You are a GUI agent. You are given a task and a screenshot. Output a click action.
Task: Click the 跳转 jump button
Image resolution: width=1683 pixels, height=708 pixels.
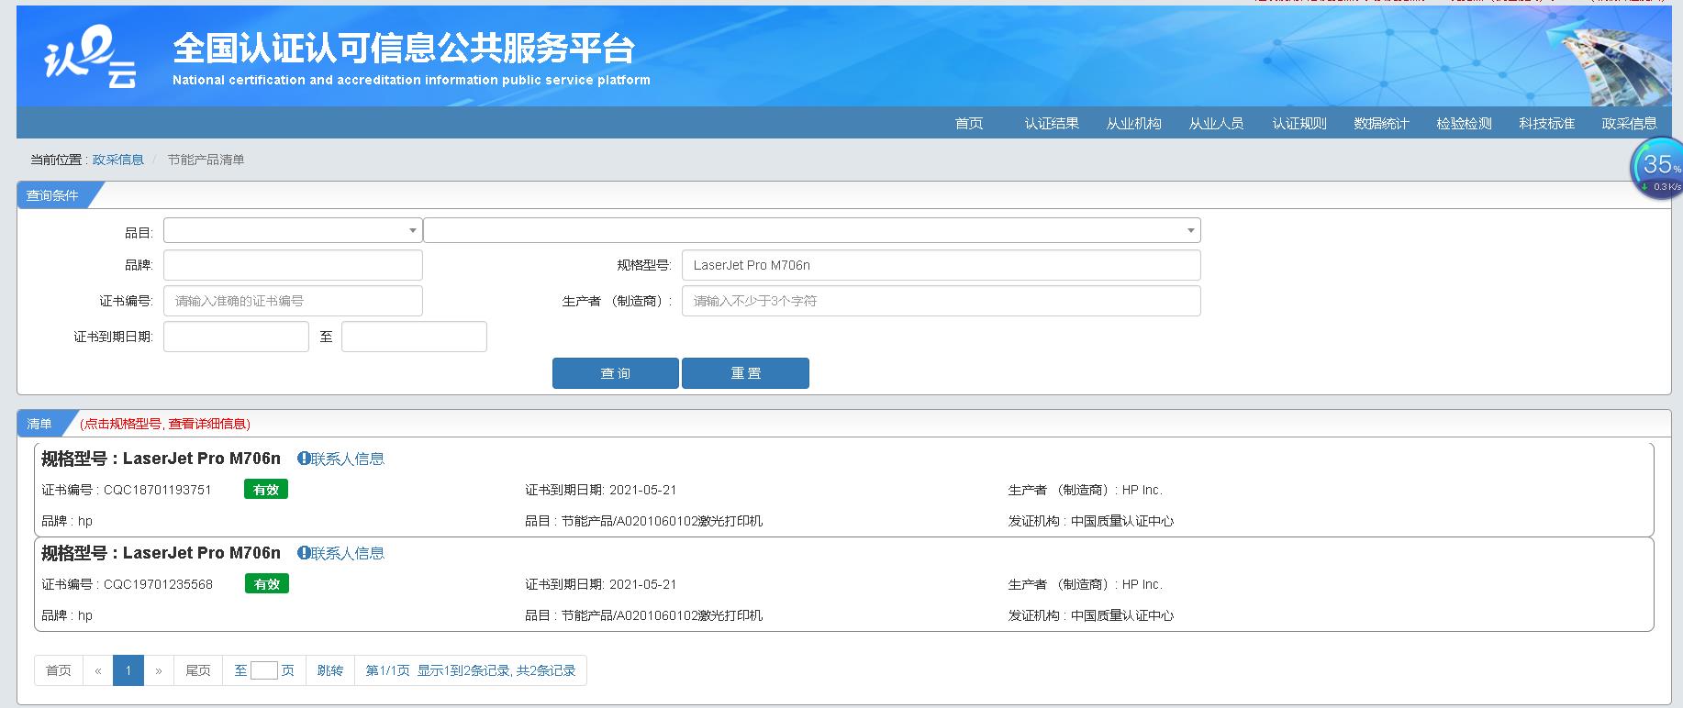(x=330, y=670)
